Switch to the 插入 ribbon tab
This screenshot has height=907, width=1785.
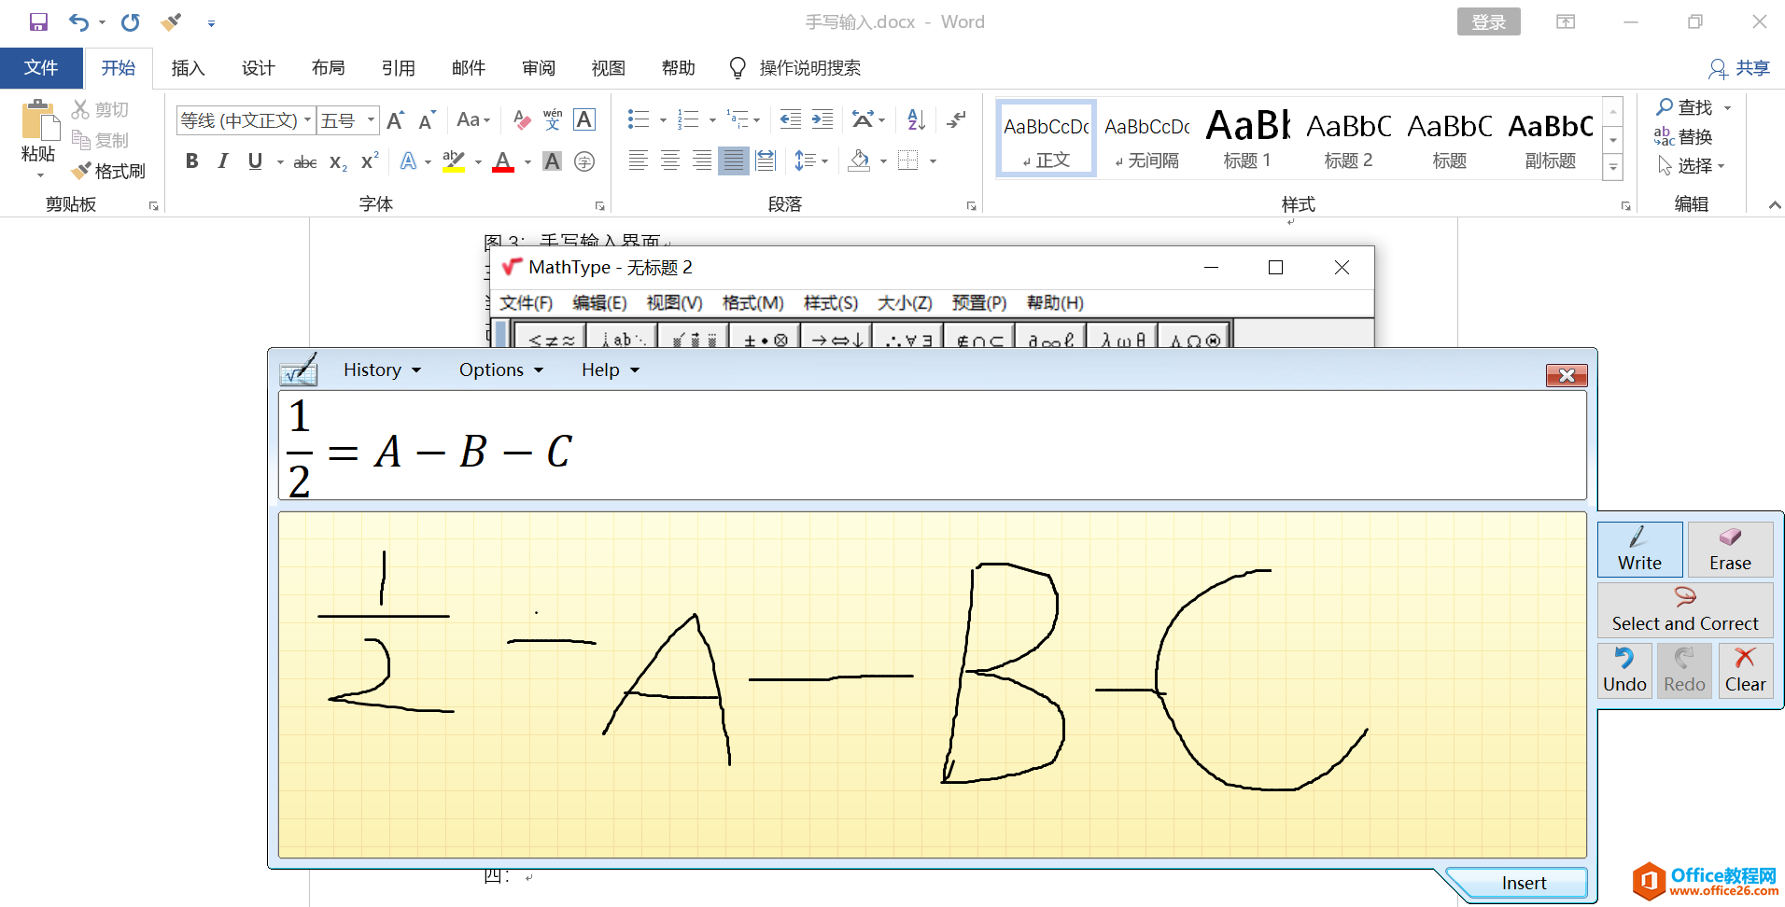pyautogui.click(x=187, y=67)
